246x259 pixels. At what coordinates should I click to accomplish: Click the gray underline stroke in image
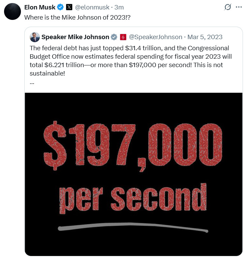coord(133,226)
